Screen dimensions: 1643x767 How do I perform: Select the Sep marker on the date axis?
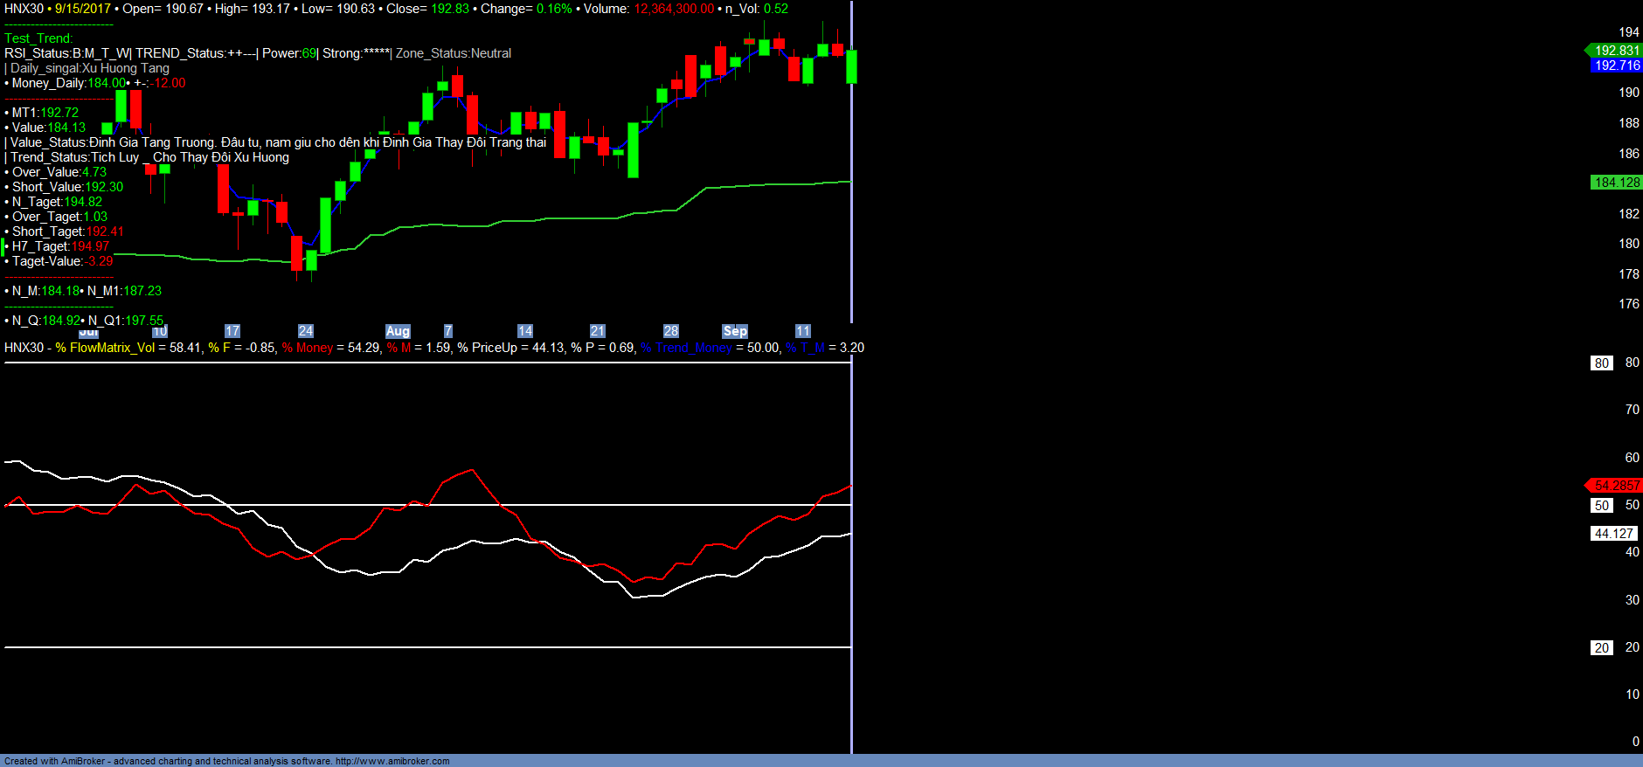(735, 331)
